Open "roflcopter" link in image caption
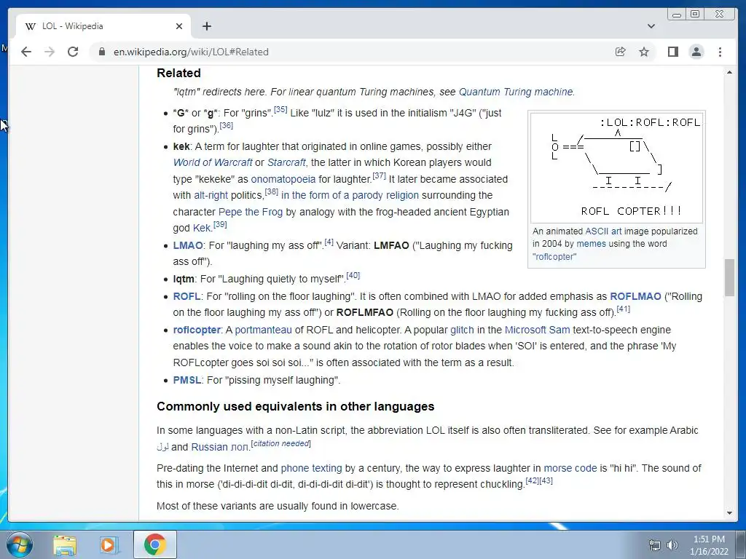Image resolution: width=746 pixels, height=559 pixels. tap(554, 257)
